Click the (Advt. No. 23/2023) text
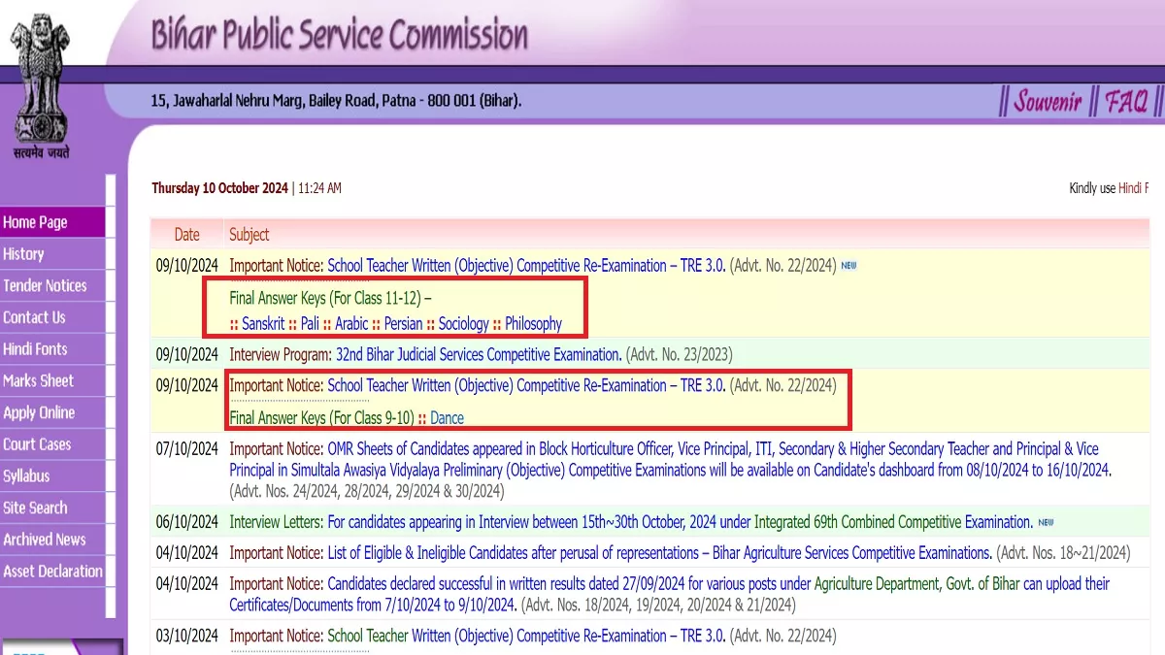Viewport: 1165px width, 655px height. pos(680,354)
